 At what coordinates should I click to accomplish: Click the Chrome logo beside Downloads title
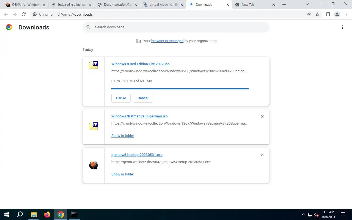coord(9,27)
